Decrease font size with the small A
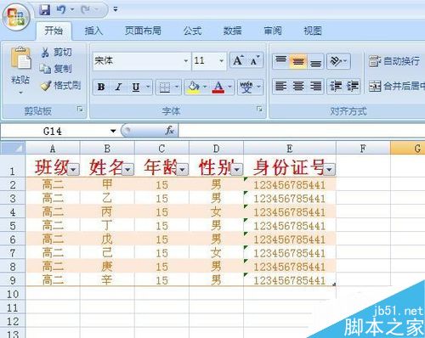425x338 pixels. (255, 60)
